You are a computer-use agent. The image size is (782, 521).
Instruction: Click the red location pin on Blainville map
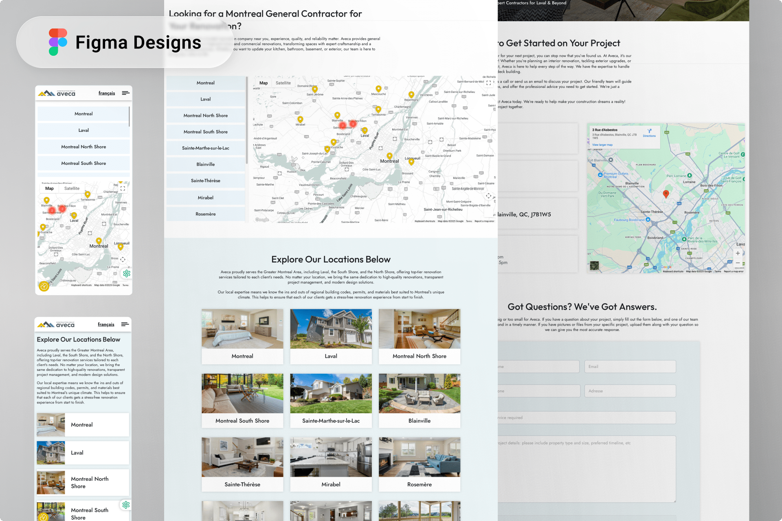pyautogui.click(x=666, y=194)
